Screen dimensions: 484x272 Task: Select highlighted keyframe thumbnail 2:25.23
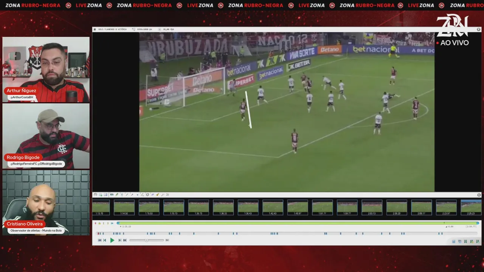click(x=471, y=207)
